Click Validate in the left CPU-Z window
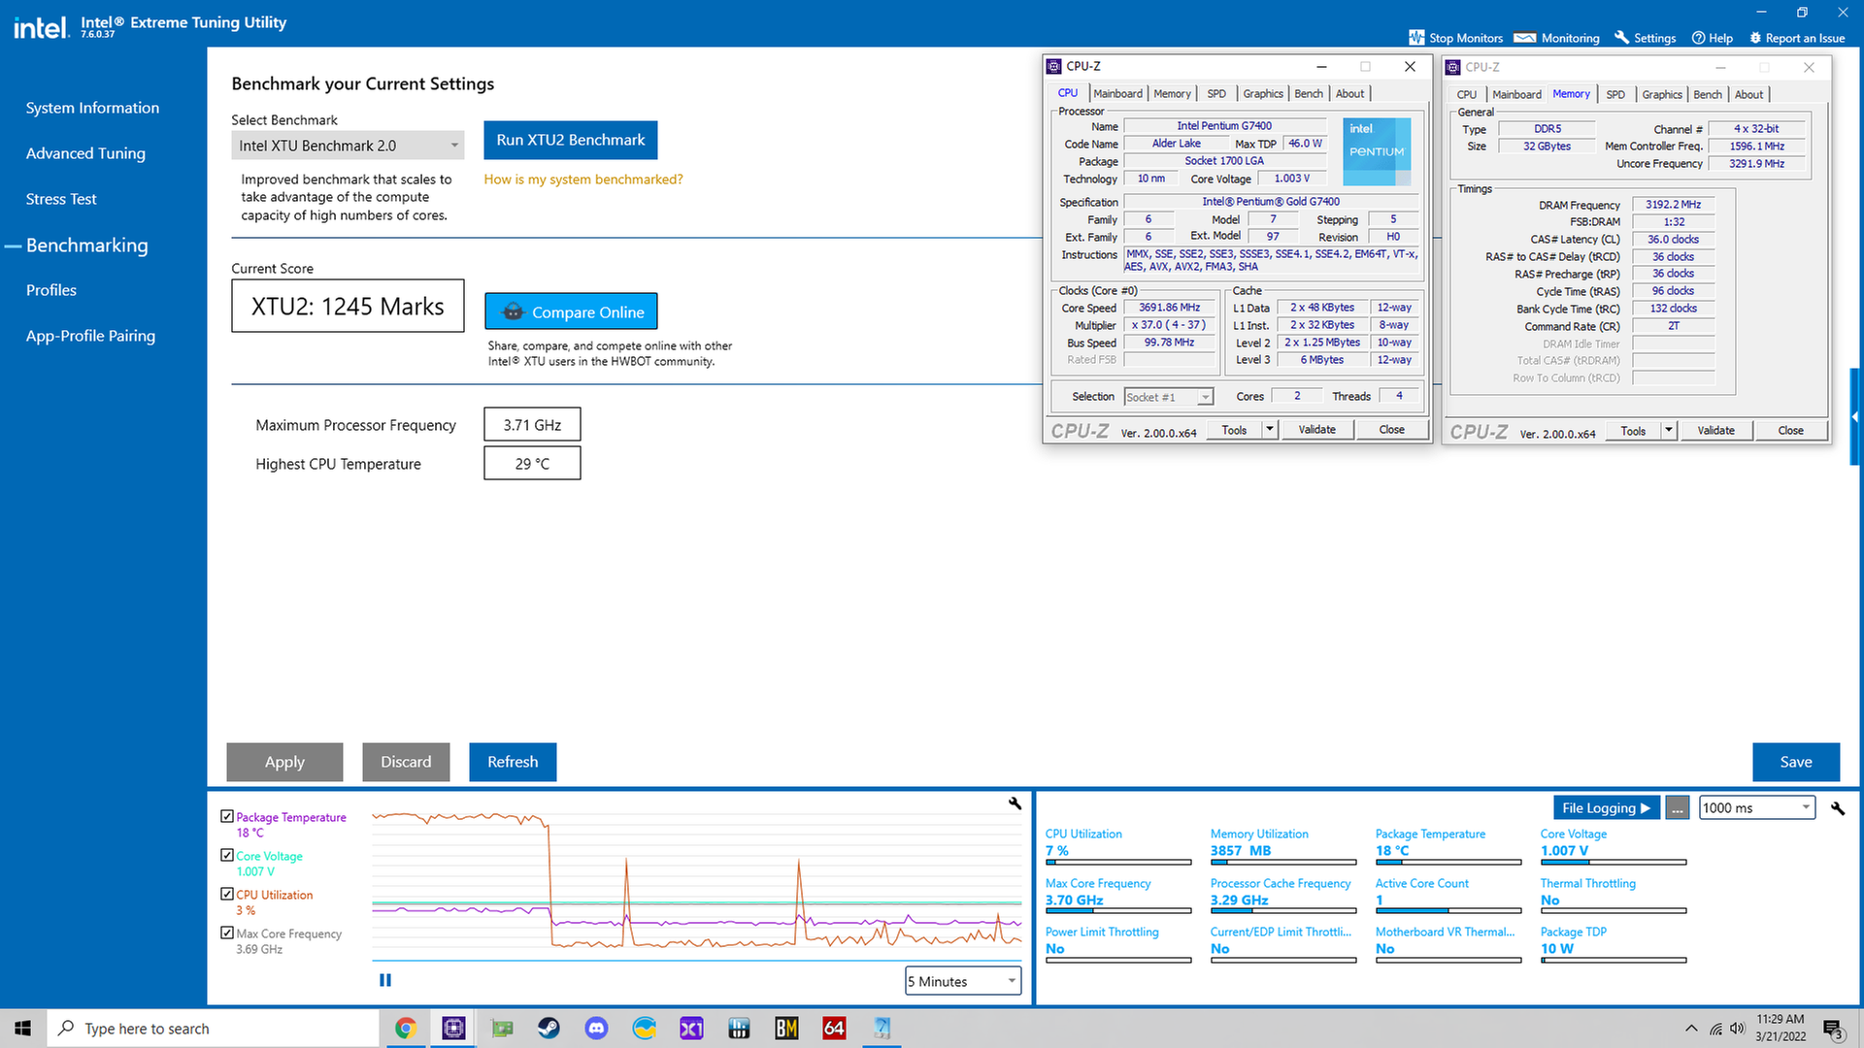 (1317, 430)
